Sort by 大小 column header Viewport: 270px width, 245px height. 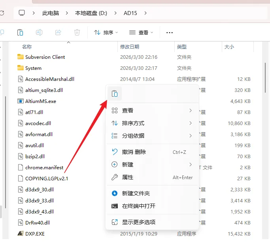coord(229,47)
